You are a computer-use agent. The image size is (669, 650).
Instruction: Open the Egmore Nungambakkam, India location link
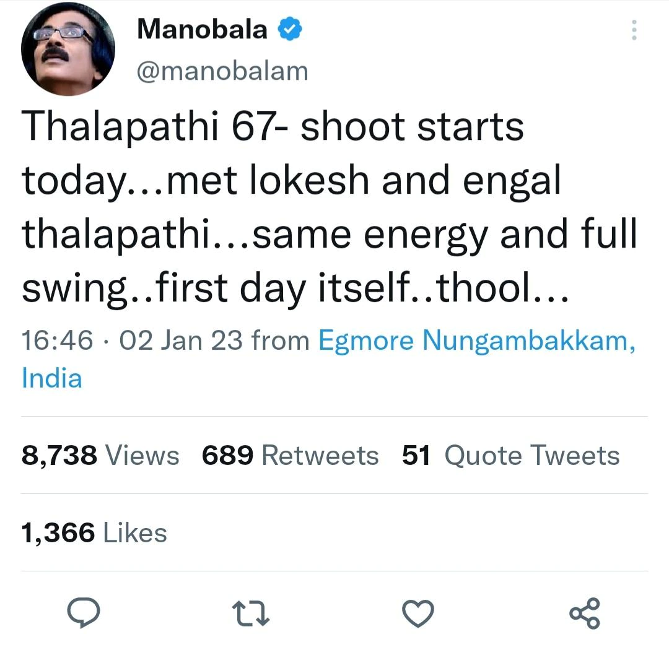(477, 340)
